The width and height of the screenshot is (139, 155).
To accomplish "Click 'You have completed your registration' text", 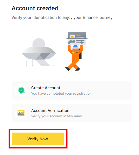I will 61,94.
